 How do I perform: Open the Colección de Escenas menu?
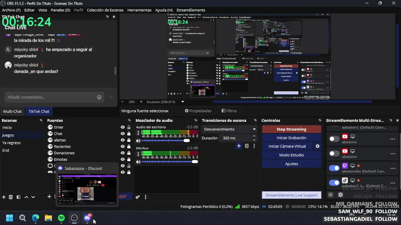[105, 10]
